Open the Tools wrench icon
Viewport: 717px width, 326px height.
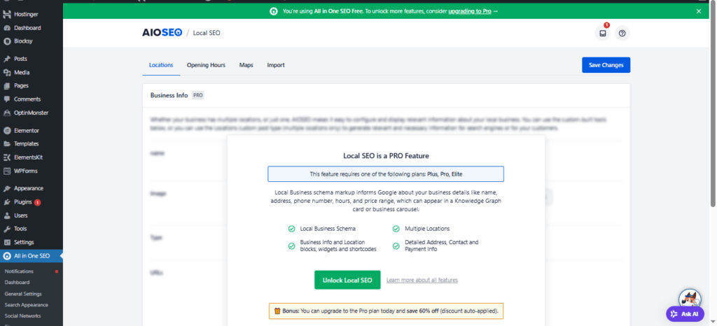click(7, 229)
